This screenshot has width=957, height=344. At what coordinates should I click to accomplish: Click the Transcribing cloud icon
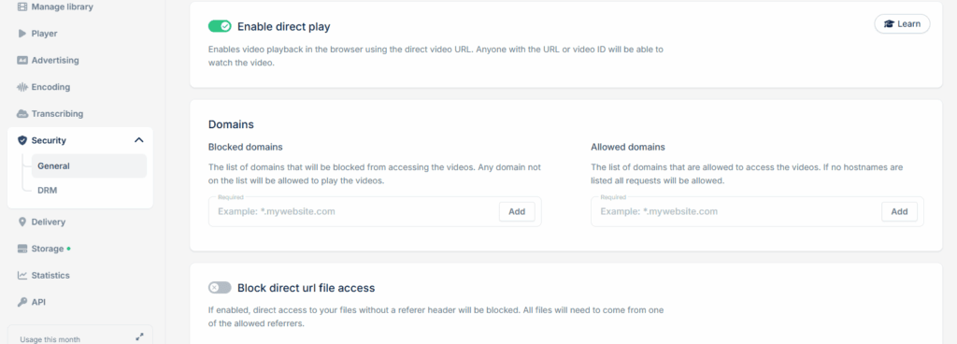coord(22,114)
